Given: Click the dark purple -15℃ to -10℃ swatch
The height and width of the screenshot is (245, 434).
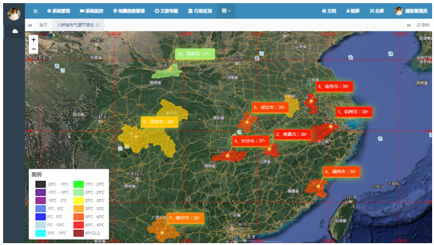Looking at the screenshot, I should coord(41,192).
